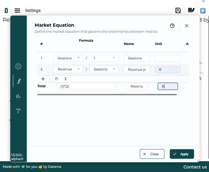209x172 pixels.
Task: Insert product operator Π
Action: click(x=56, y=79)
